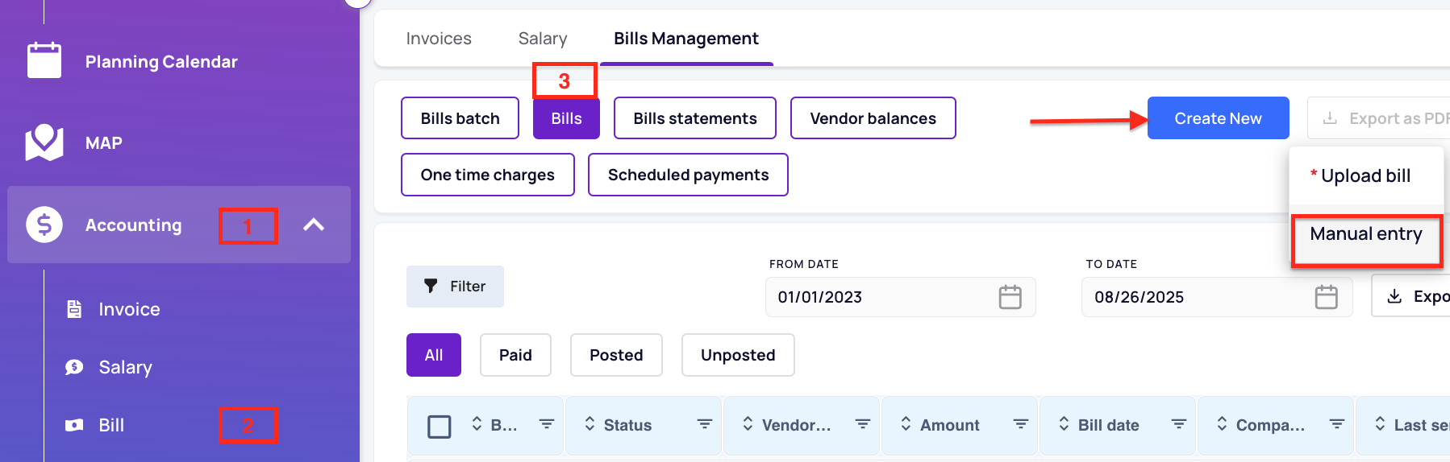Image resolution: width=1450 pixels, height=462 pixels.
Task: Select Bills Management tab
Action: 686,39
